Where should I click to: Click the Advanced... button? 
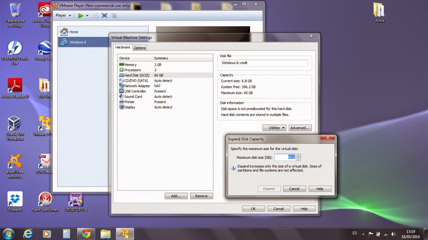300,128
